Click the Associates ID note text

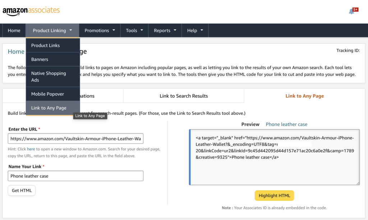coord(274,208)
